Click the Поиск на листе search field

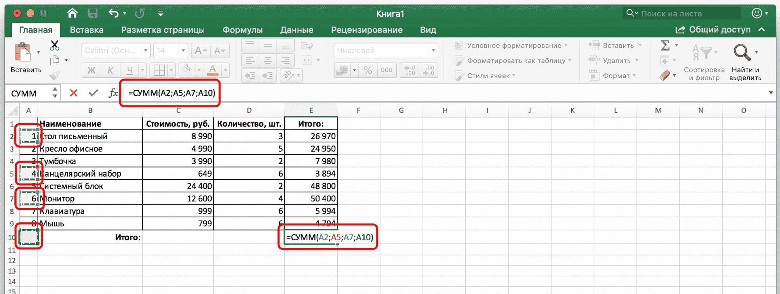[686, 14]
